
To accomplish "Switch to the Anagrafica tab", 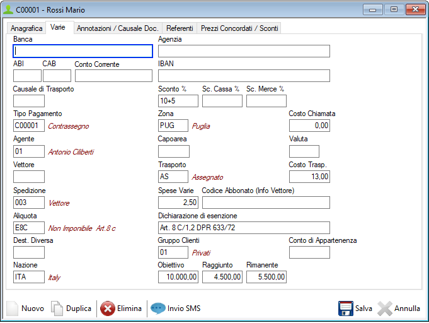I will tap(26, 28).
